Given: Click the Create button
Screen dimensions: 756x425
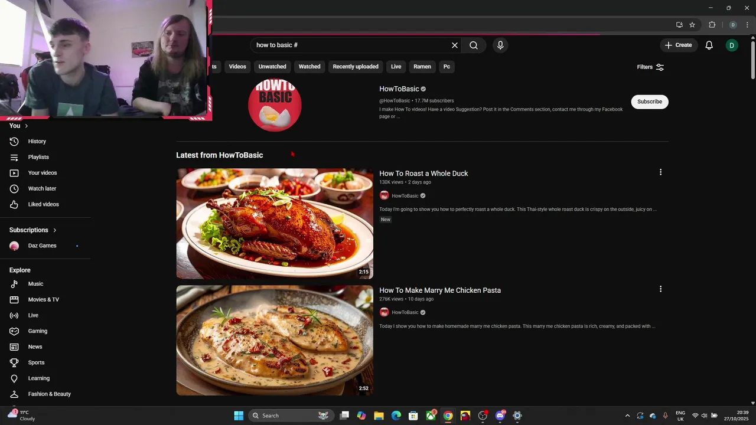Looking at the screenshot, I should point(678,45).
